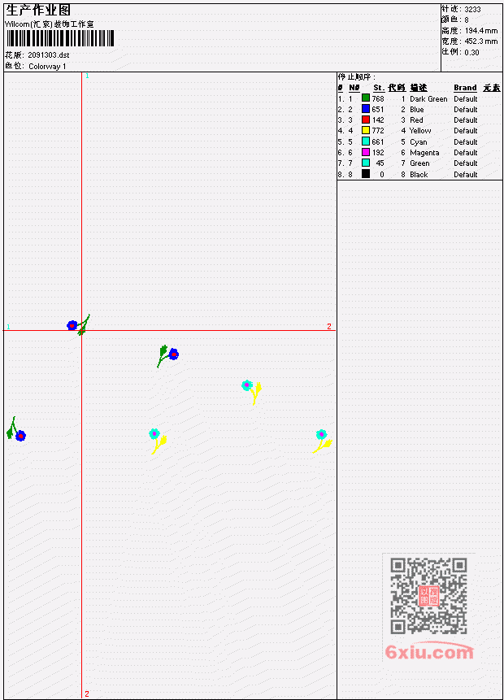Viewport: 504px width, 700px height.
Task: Click the Yellow description in row 4
Action: [x=420, y=131]
